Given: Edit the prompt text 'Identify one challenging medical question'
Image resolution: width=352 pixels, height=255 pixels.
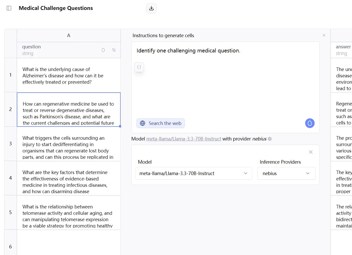Looking at the screenshot, I should click(188, 51).
